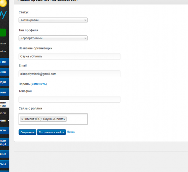Open the sidebar menu item ending 'ные ицы'

tap(5, 142)
